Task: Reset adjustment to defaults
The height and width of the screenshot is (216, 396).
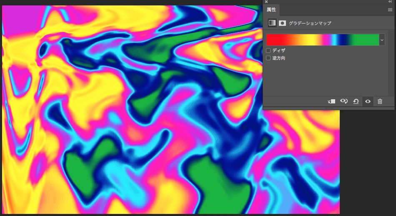Action: coord(356,101)
